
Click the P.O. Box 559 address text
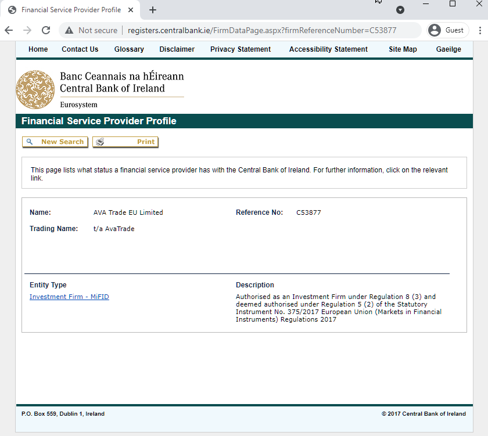tap(63, 413)
